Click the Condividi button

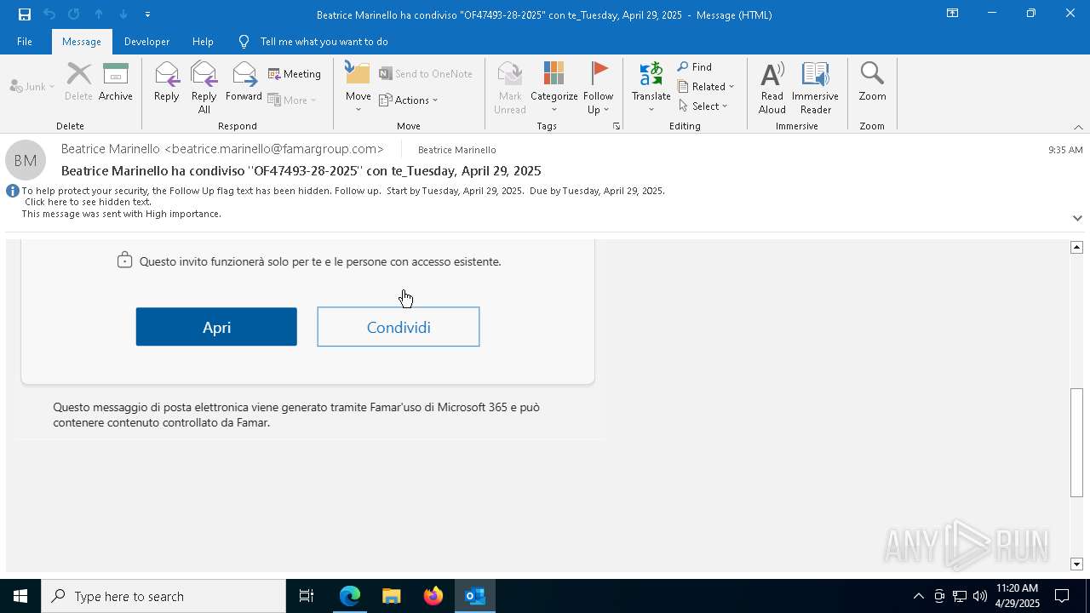pyautogui.click(x=399, y=327)
